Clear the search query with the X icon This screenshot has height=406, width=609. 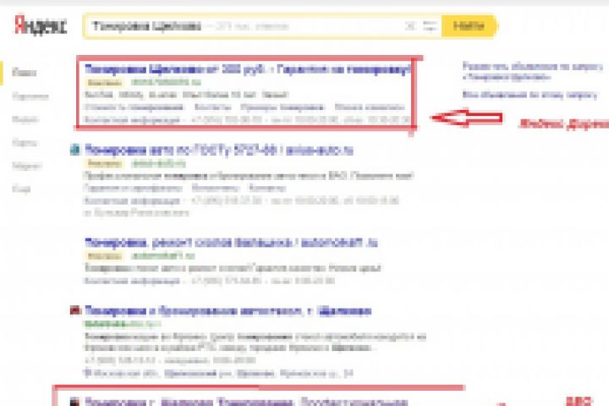point(409,26)
